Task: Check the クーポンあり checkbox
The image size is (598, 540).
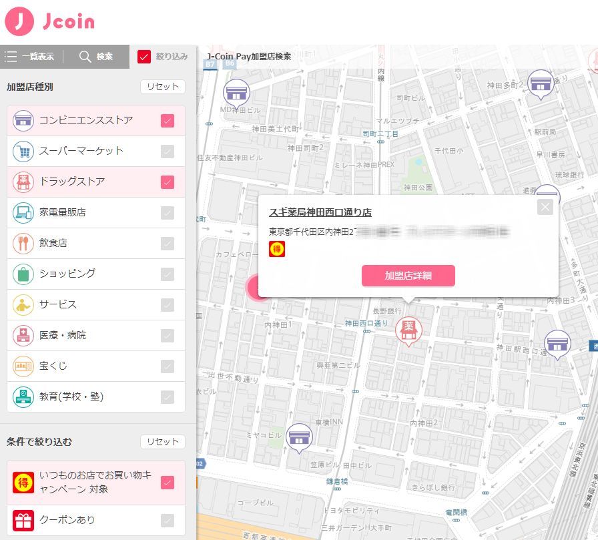Action: click(x=168, y=521)
